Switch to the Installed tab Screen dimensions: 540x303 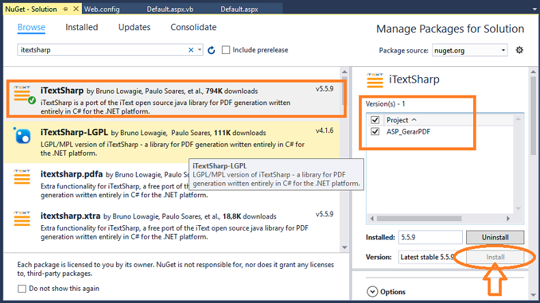click(x=82, y=27)
